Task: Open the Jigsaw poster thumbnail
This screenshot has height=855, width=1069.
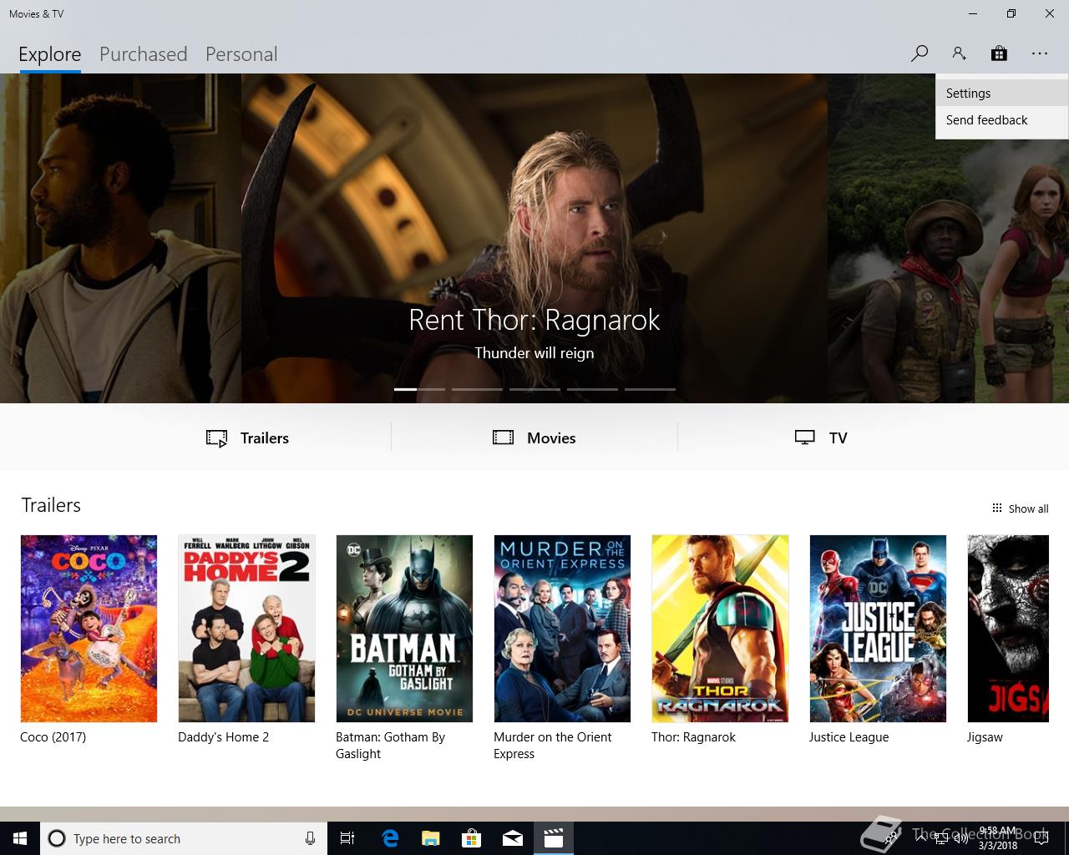Action: pos(1008,629)
